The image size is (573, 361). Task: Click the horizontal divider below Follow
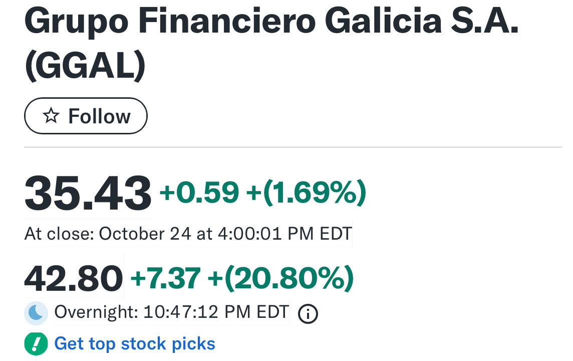click(293, 147)
